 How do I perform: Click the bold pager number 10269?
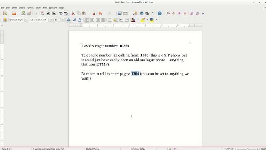point(124,46)
